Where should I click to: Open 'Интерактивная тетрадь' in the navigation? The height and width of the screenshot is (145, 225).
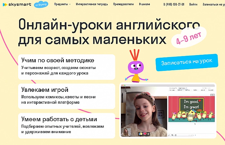pos(93,5)
